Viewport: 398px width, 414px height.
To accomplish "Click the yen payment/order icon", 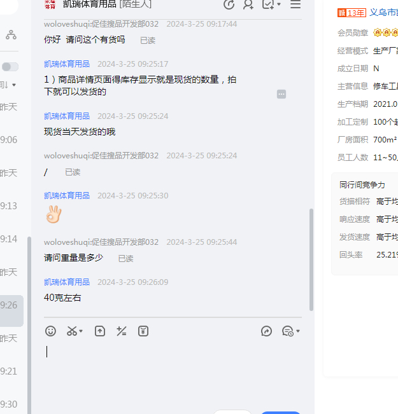I will click(x=143, y=331).
